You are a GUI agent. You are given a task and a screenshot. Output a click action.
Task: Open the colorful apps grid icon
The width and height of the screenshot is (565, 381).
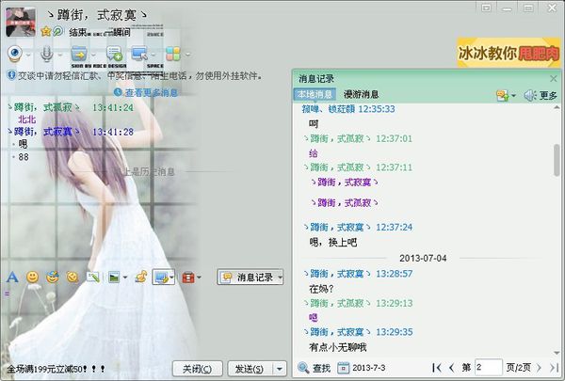(173, 54)
